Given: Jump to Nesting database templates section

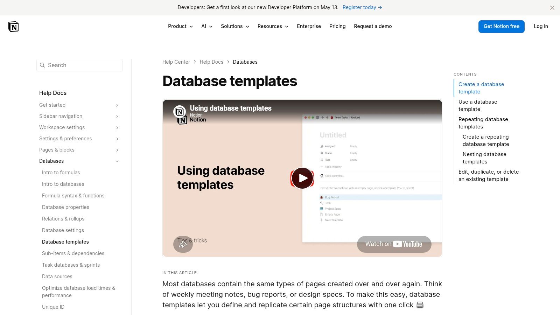Looking at the screenshot, I should [x=484, y=158].
